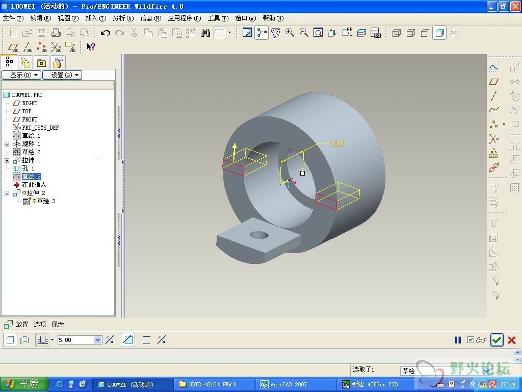Accept feature with green checkmark
This screenshot has height=392, width=522.
coord(497,340)
